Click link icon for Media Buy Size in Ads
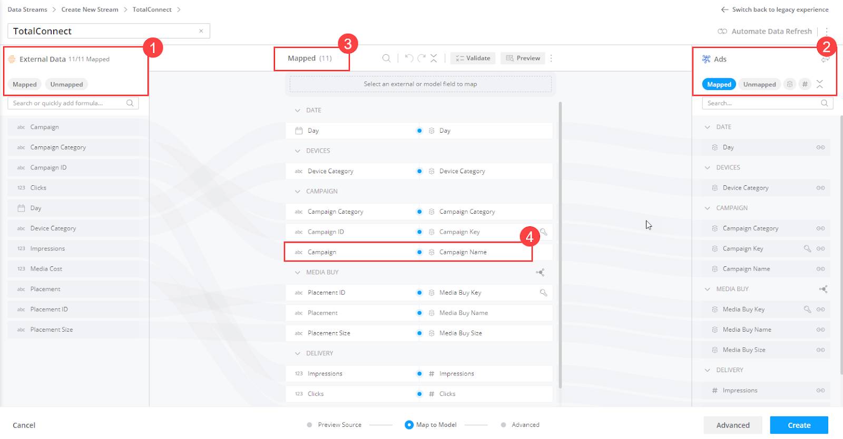Screen dimensions: 843x439 pyautogui.click(x=820, y=350)
